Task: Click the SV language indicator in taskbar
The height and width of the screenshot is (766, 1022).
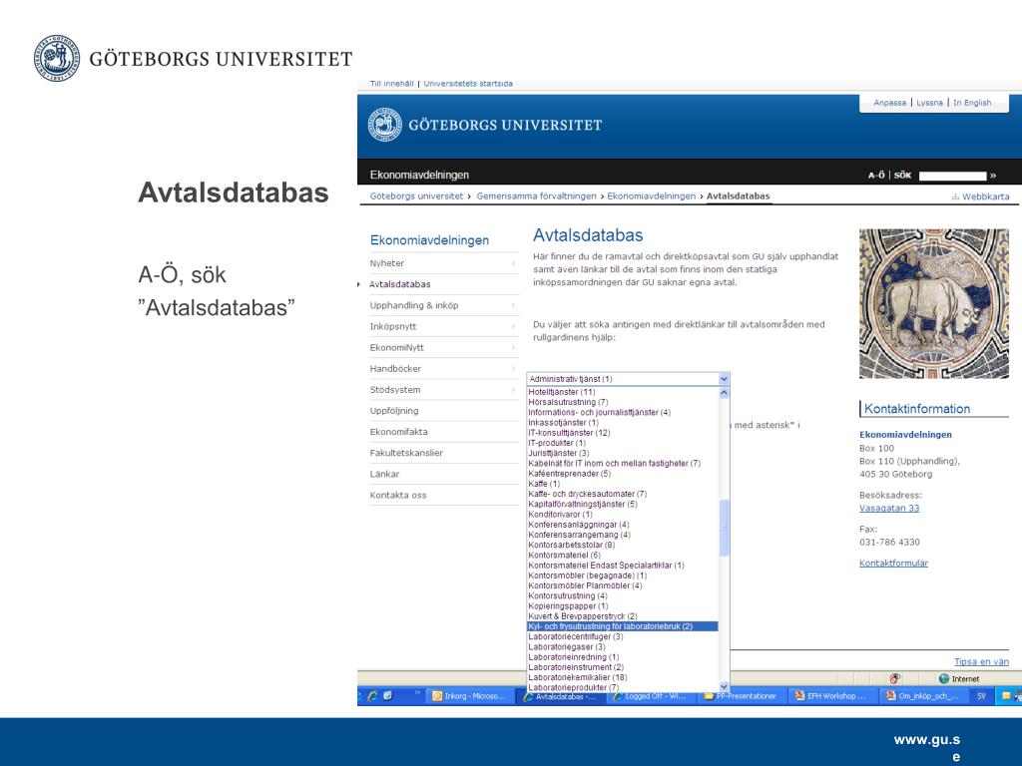Action: (981, 696)
